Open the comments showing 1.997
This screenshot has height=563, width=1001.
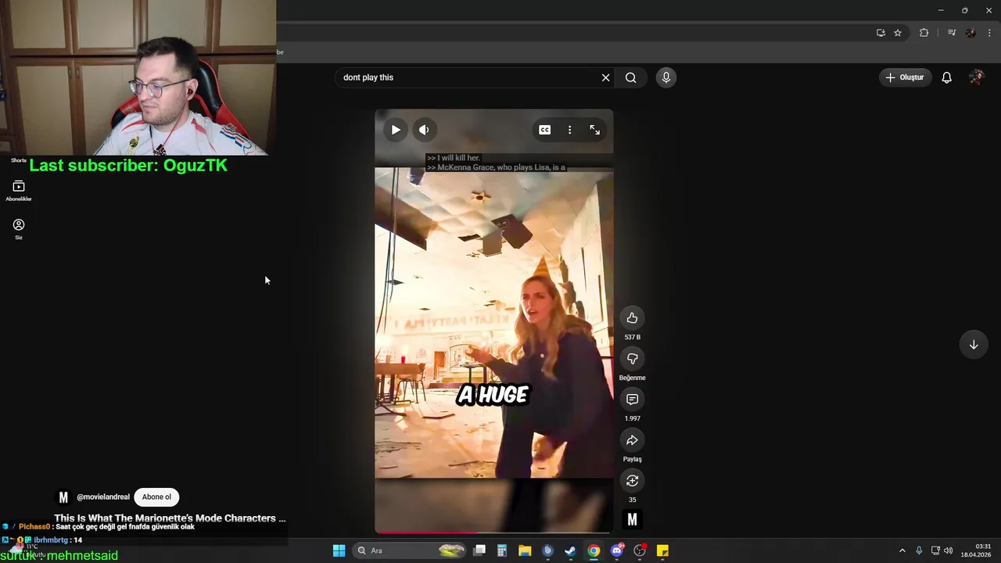(632, 399)
